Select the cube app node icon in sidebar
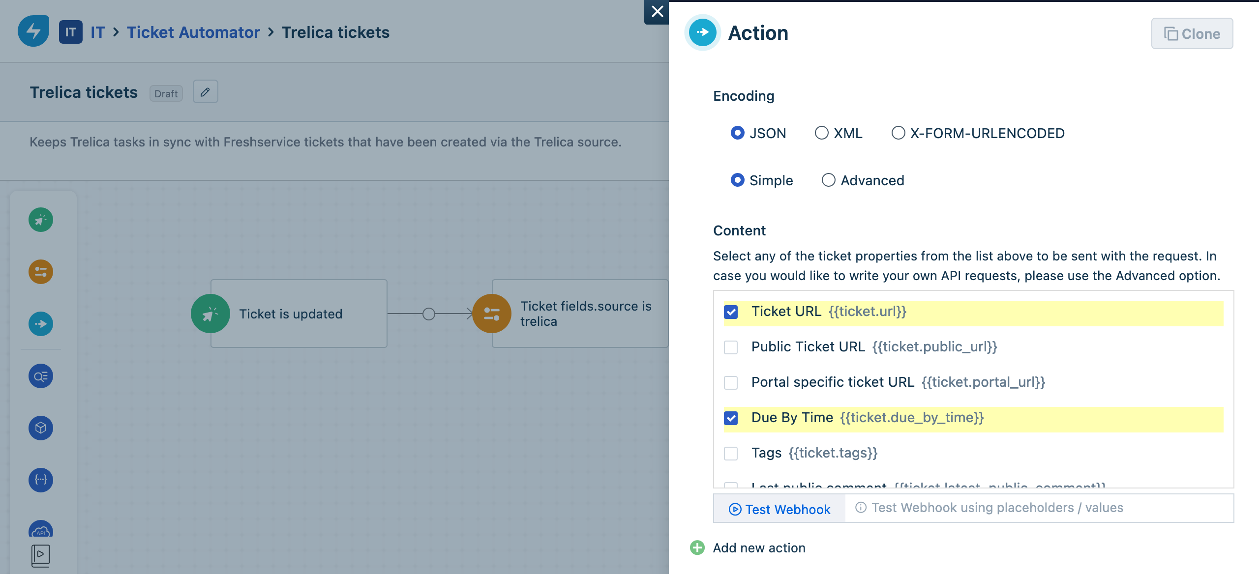Viewport: 1259px width, 574px height. coord(41,428)
